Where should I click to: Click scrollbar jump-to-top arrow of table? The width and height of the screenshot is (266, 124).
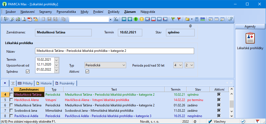232,89
